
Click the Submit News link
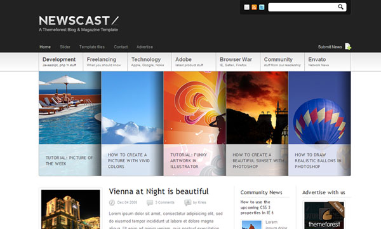(x=330, y=47)
